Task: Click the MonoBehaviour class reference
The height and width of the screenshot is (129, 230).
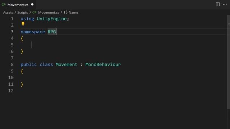Action: tap(103, 64)
